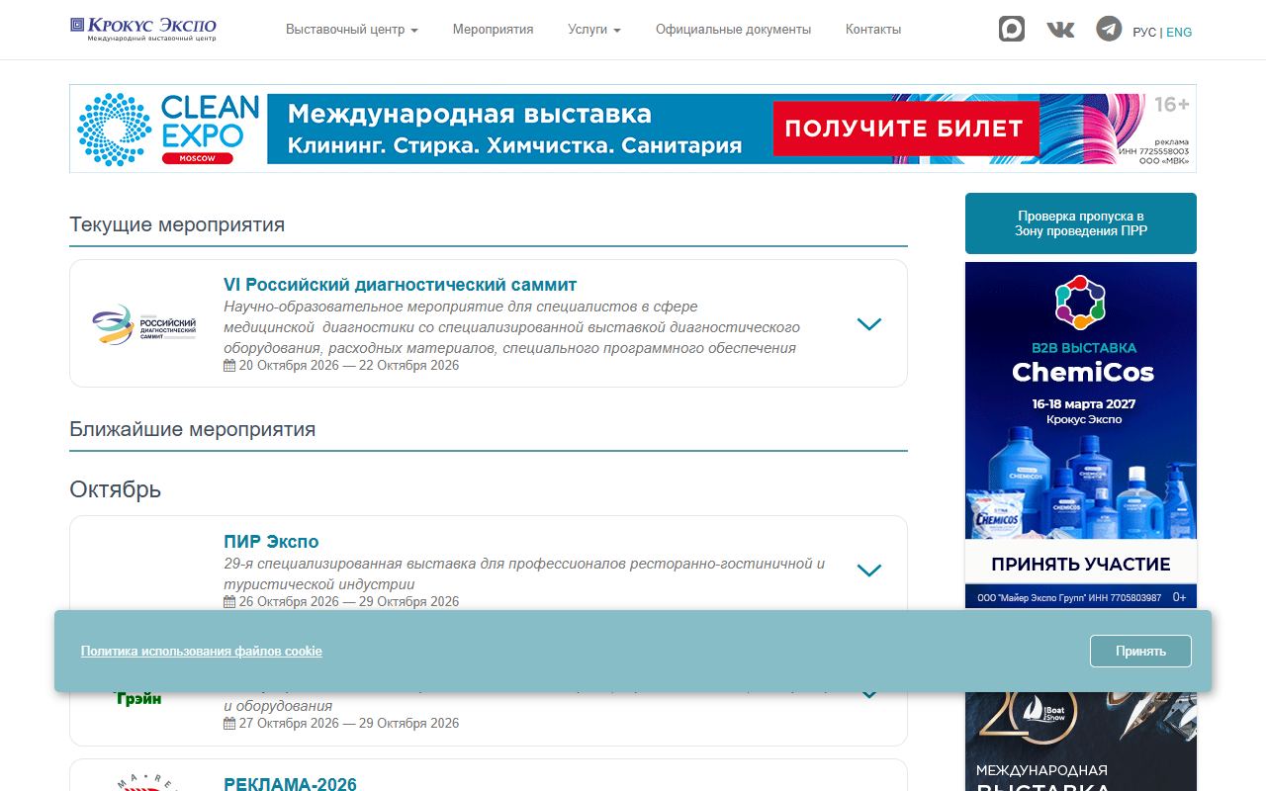Click Проверка пропуска в Зону проведения ПРР
The image size is (1266, 791).
[x=1081, y=223]
